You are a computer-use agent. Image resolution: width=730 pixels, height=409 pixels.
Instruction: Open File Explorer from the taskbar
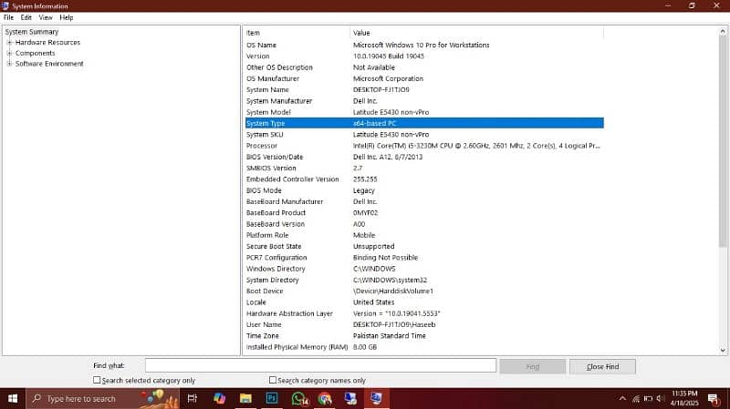(245, 398)
